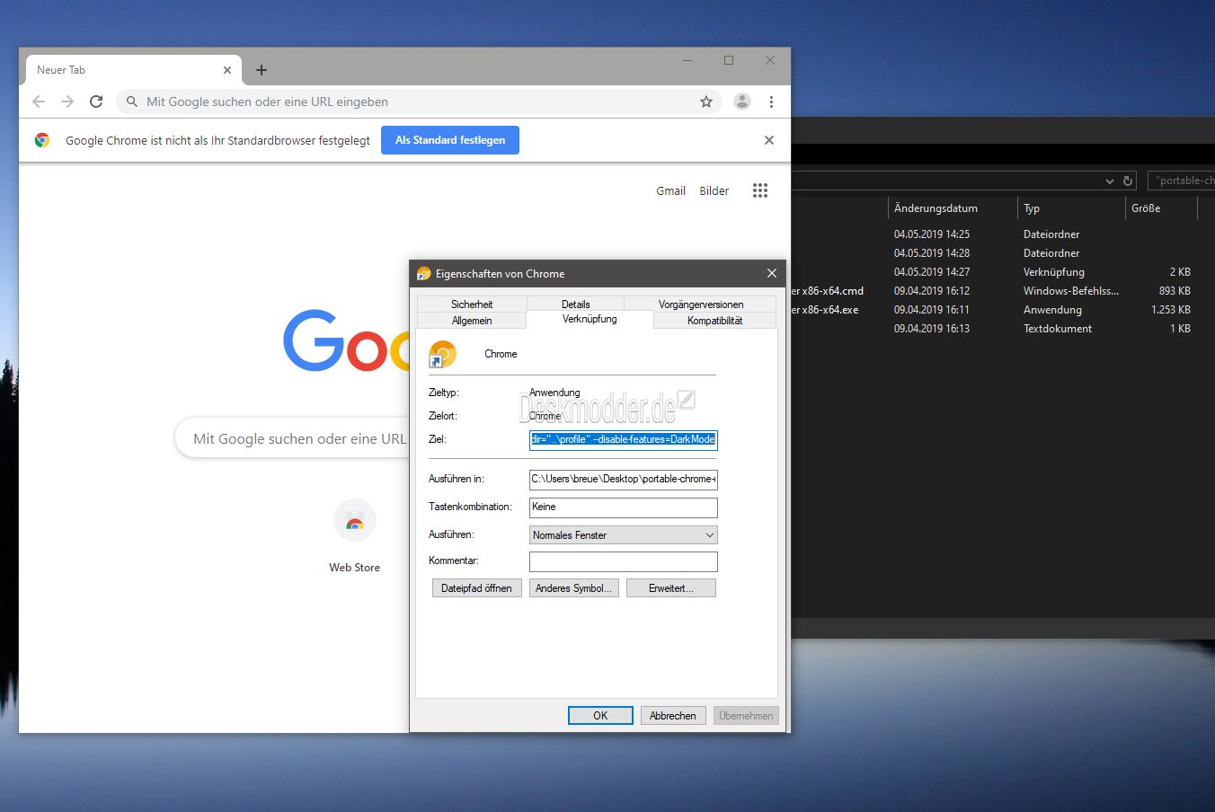Screen dimensions: 1215x812
Task: Close the Neuer Tab tab
Action: (x=226, y=70)
